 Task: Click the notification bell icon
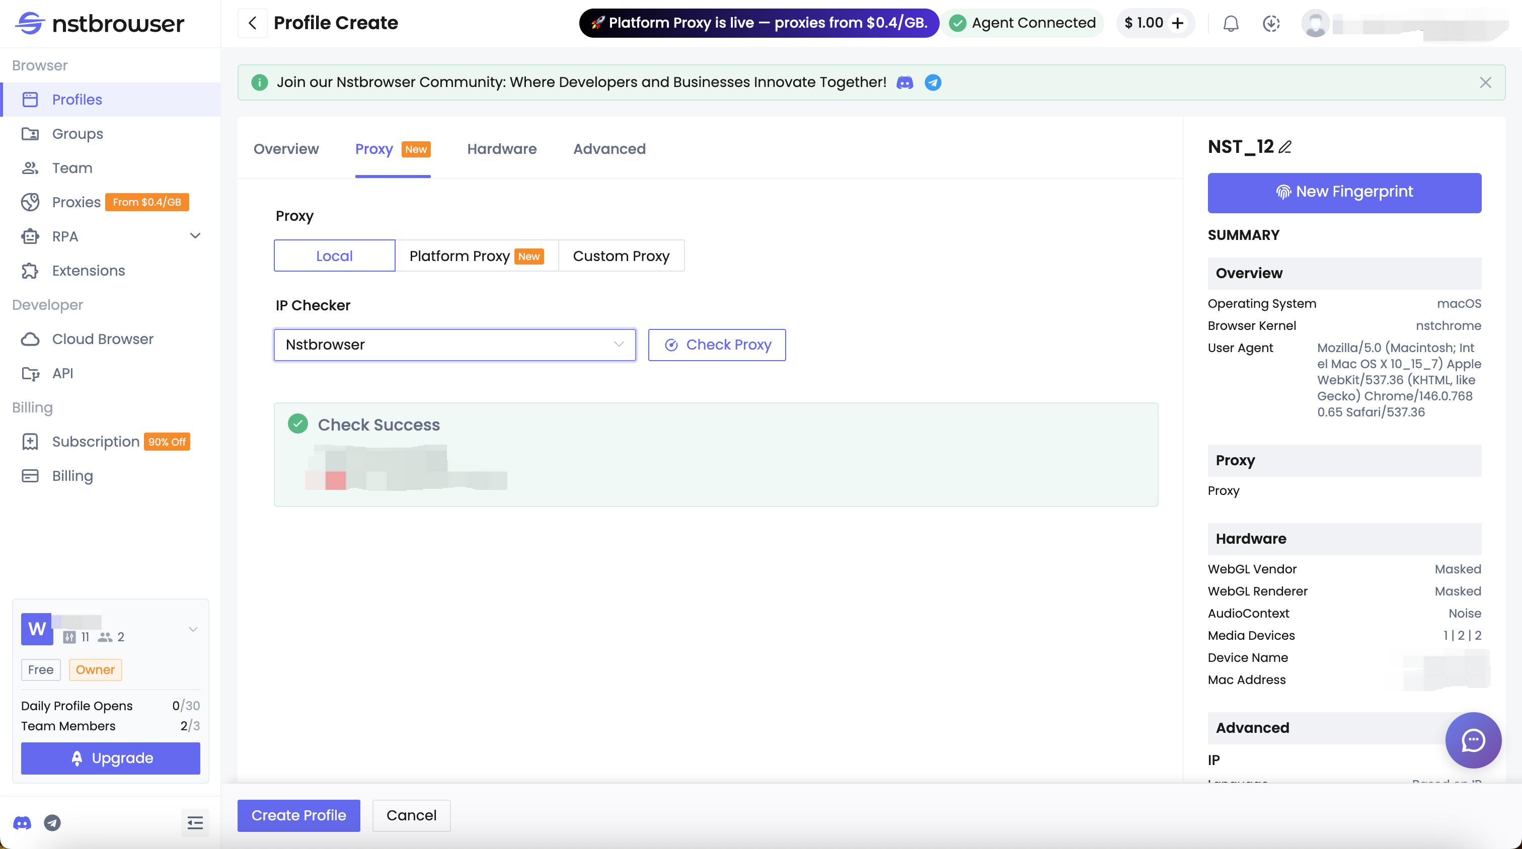1231,24
